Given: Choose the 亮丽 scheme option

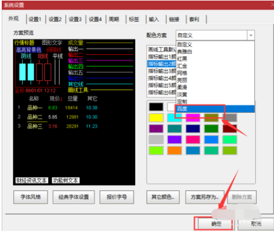Looking at the screenshot, I should coord(215,80).
